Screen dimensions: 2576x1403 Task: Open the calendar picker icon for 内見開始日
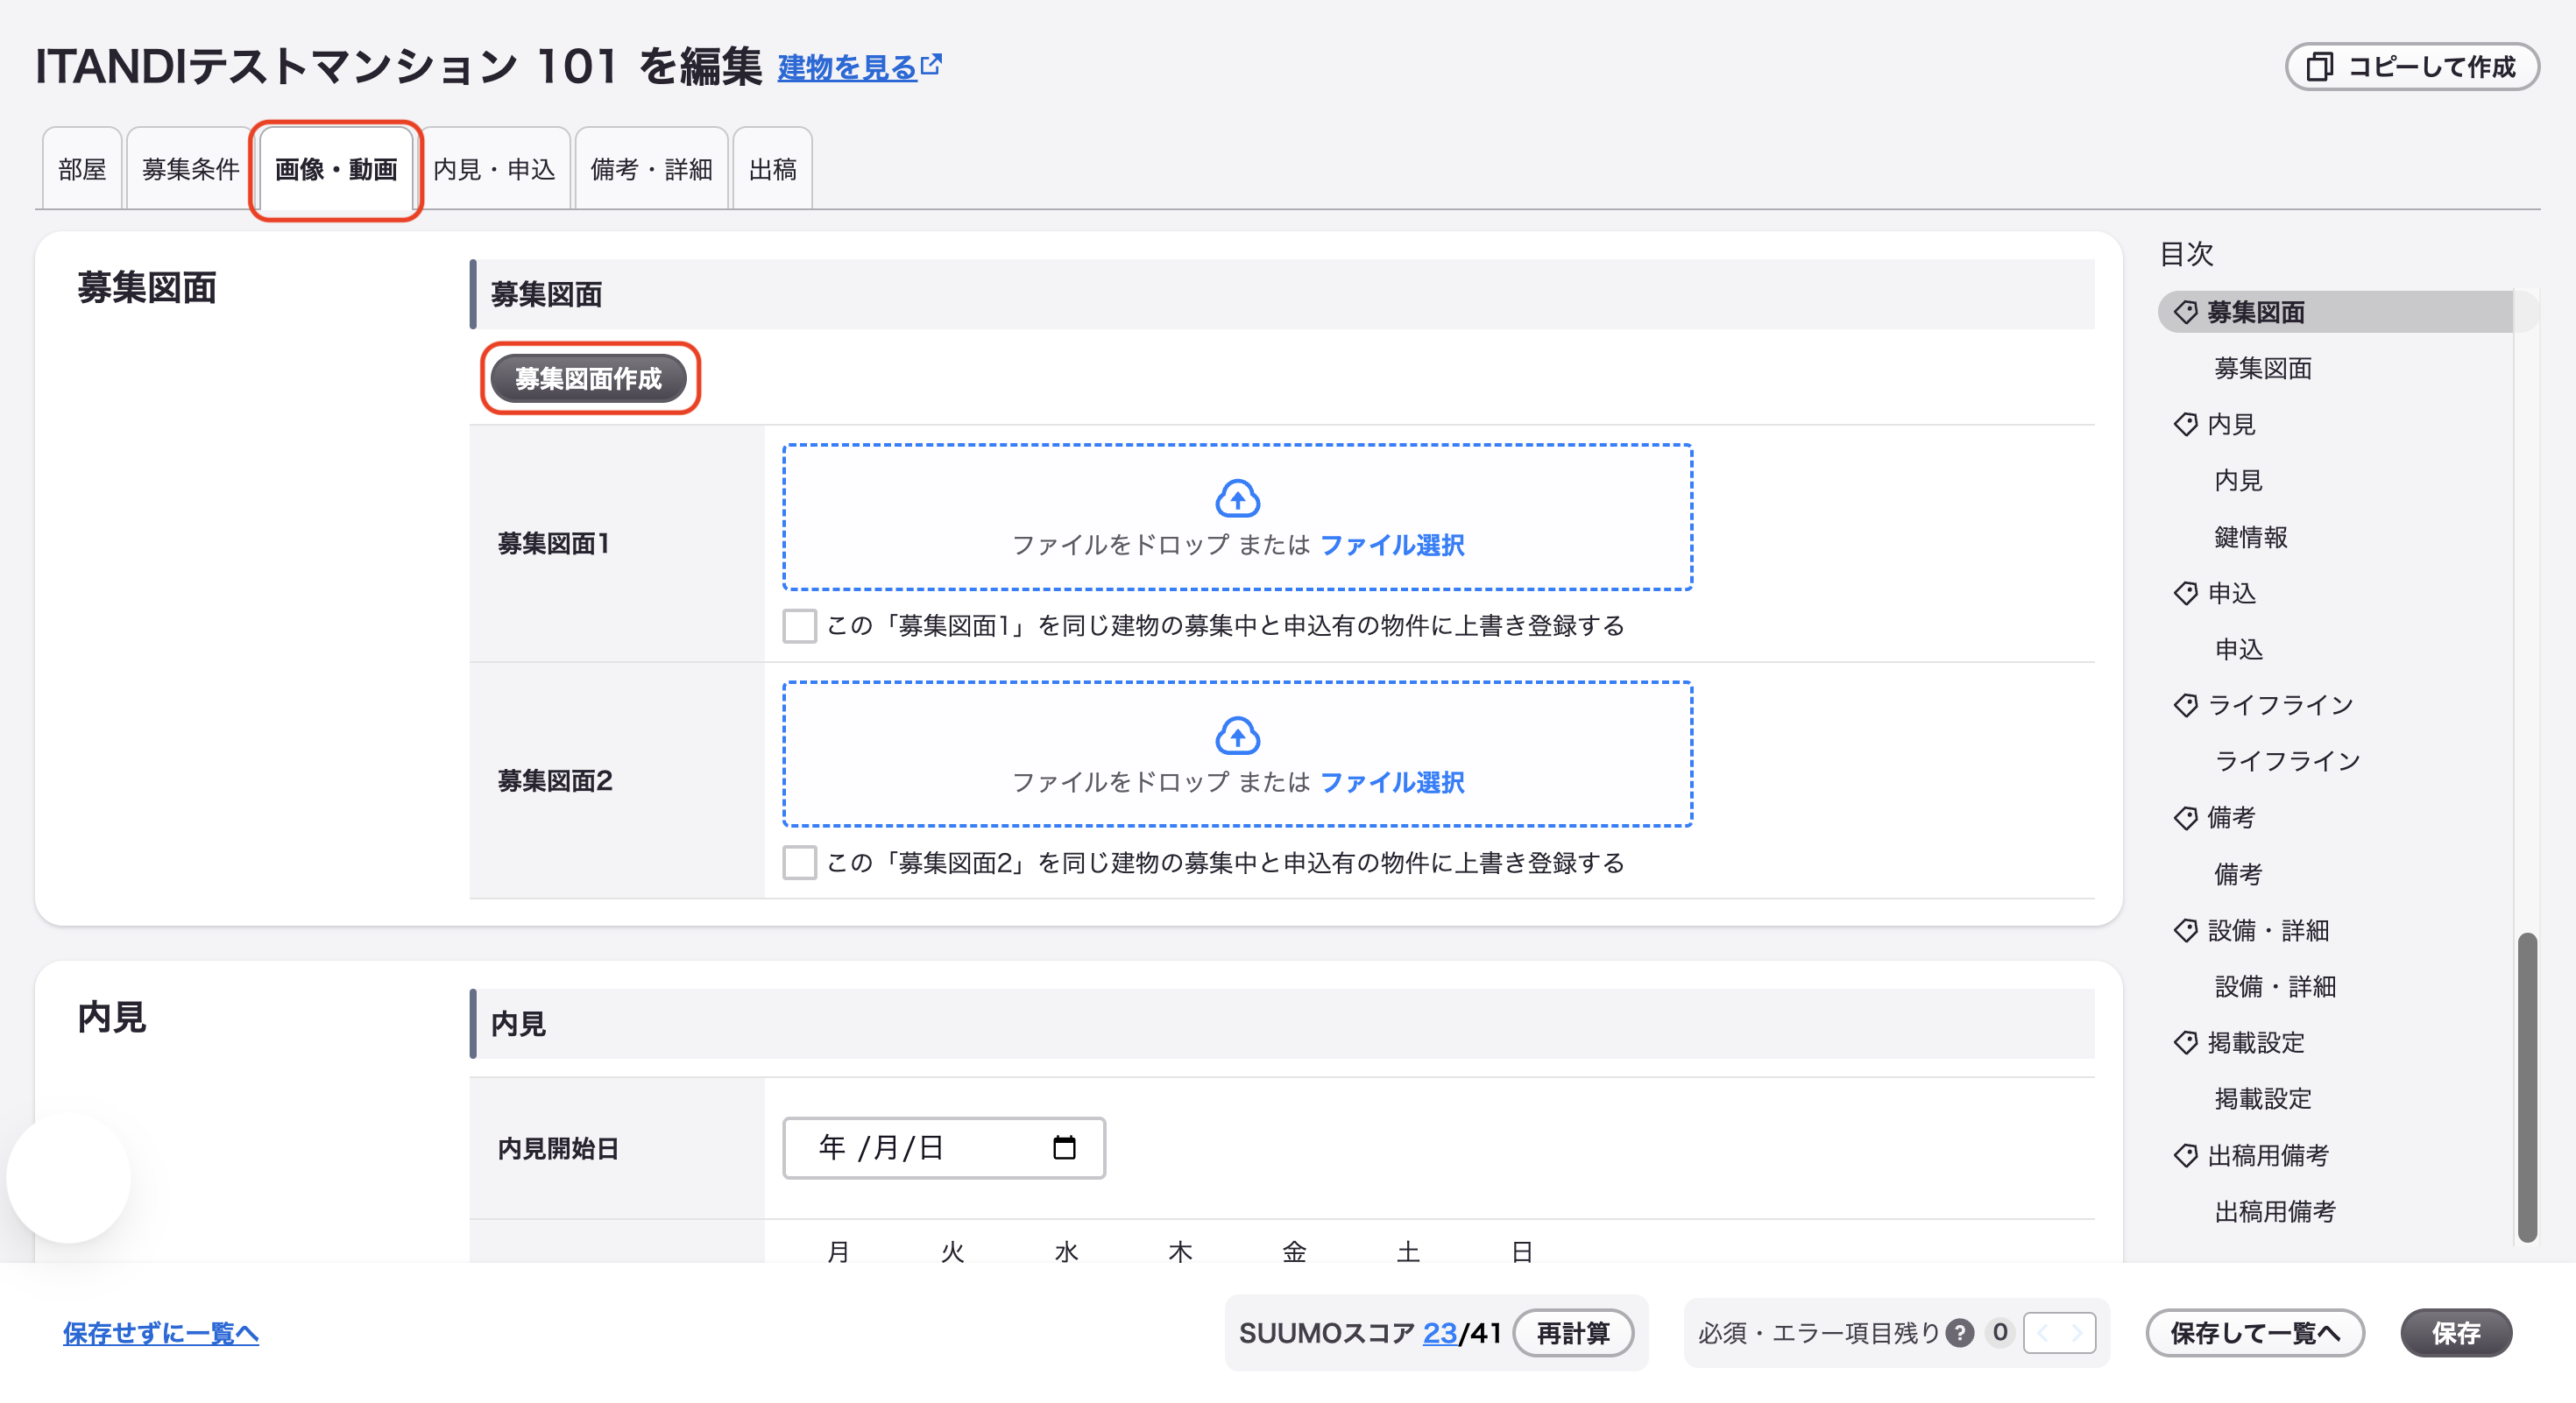click(1064, 1147)
